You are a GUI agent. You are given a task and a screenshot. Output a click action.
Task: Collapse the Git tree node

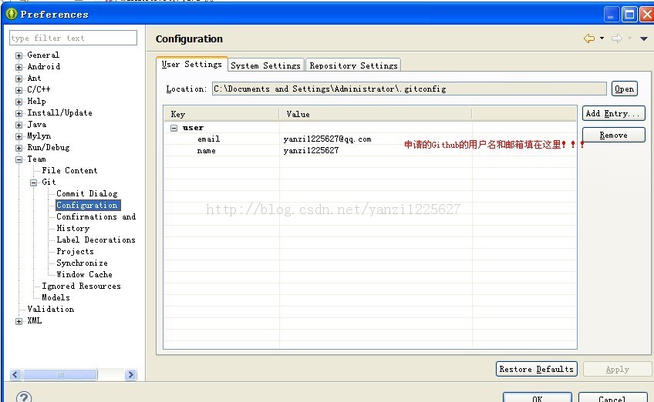[33, 183]
